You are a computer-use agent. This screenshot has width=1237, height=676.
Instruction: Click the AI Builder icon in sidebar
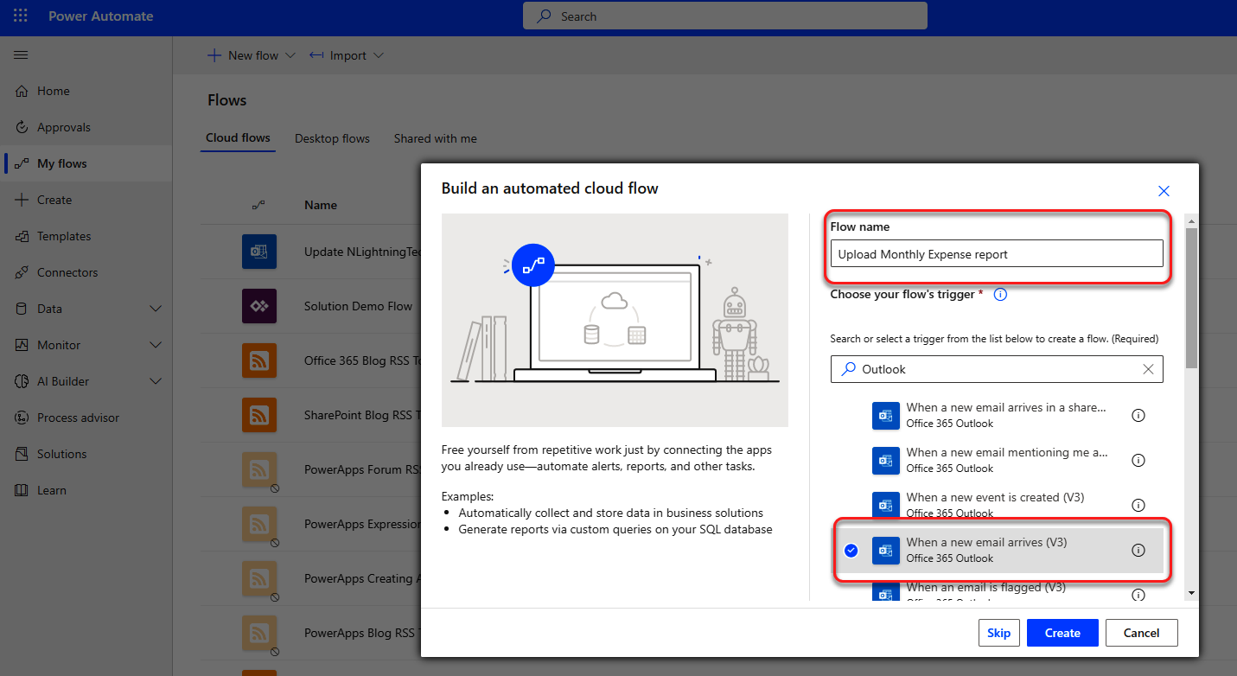[x=22, y=381]
